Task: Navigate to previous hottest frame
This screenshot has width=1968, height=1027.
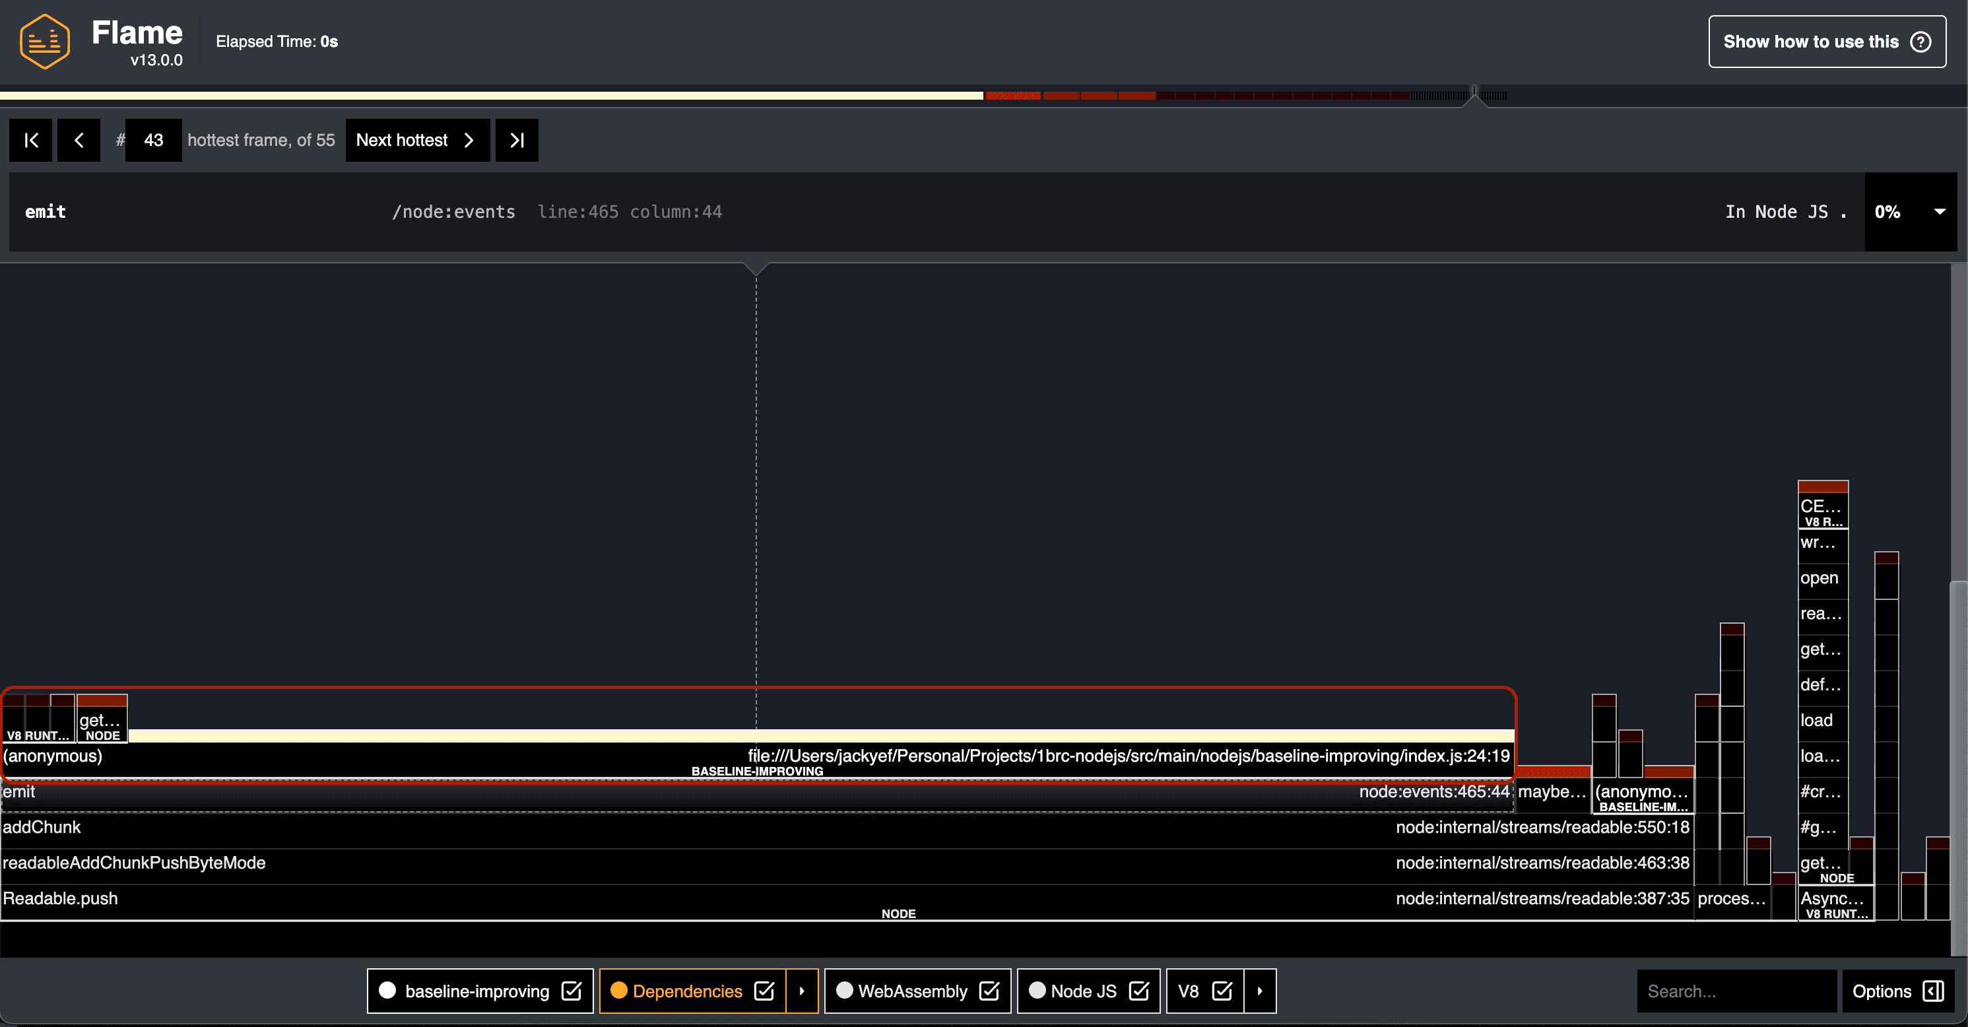Action: 78,139
